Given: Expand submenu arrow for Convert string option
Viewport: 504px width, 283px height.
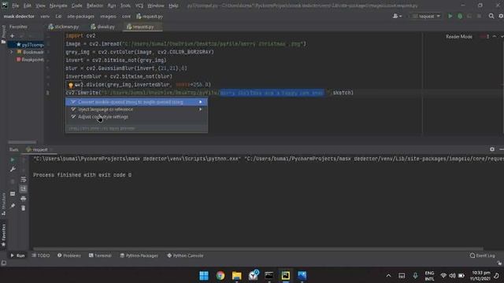Looking at the screenshot, I should coord(201,102).
